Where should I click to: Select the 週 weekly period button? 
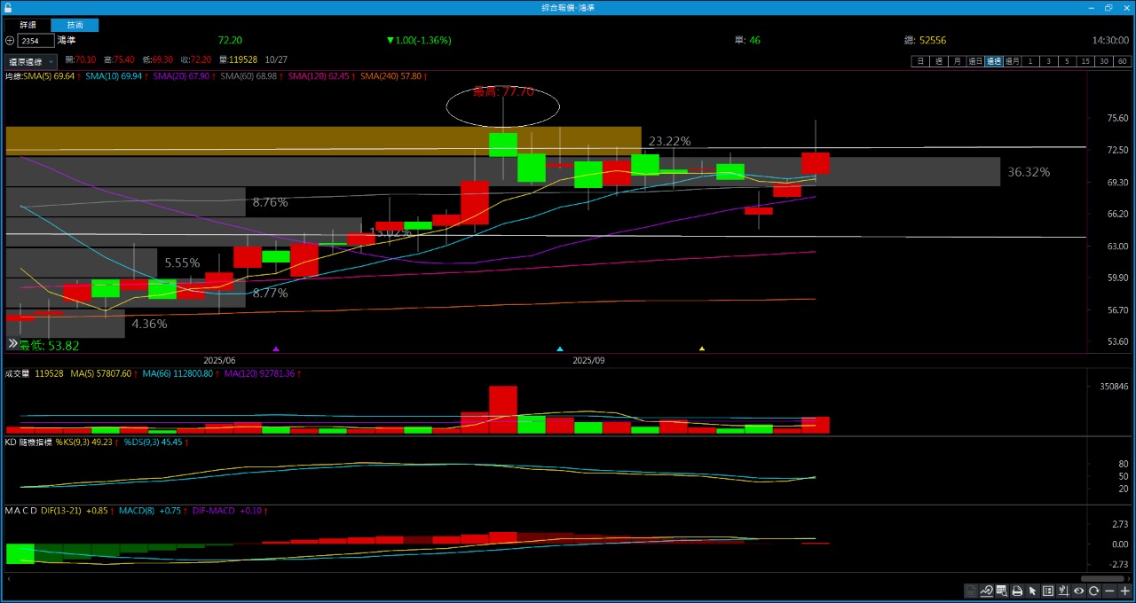click(x=938, y=61)
